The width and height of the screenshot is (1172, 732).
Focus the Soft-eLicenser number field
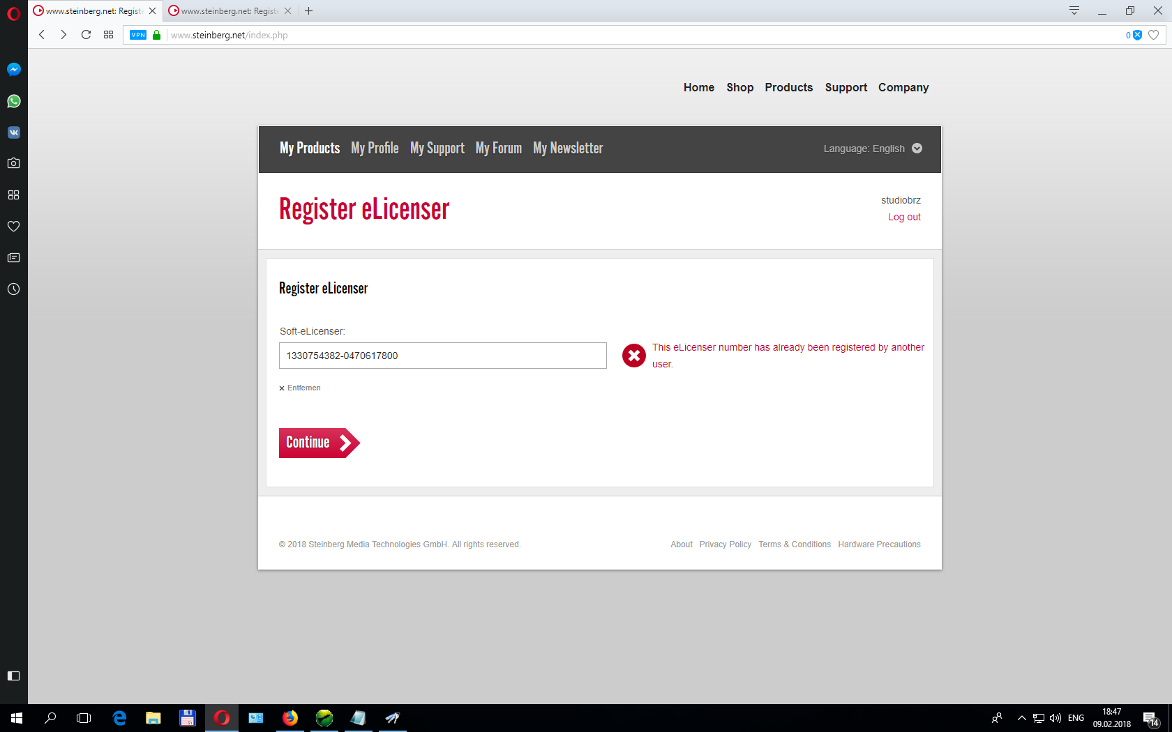click(443, 356)
